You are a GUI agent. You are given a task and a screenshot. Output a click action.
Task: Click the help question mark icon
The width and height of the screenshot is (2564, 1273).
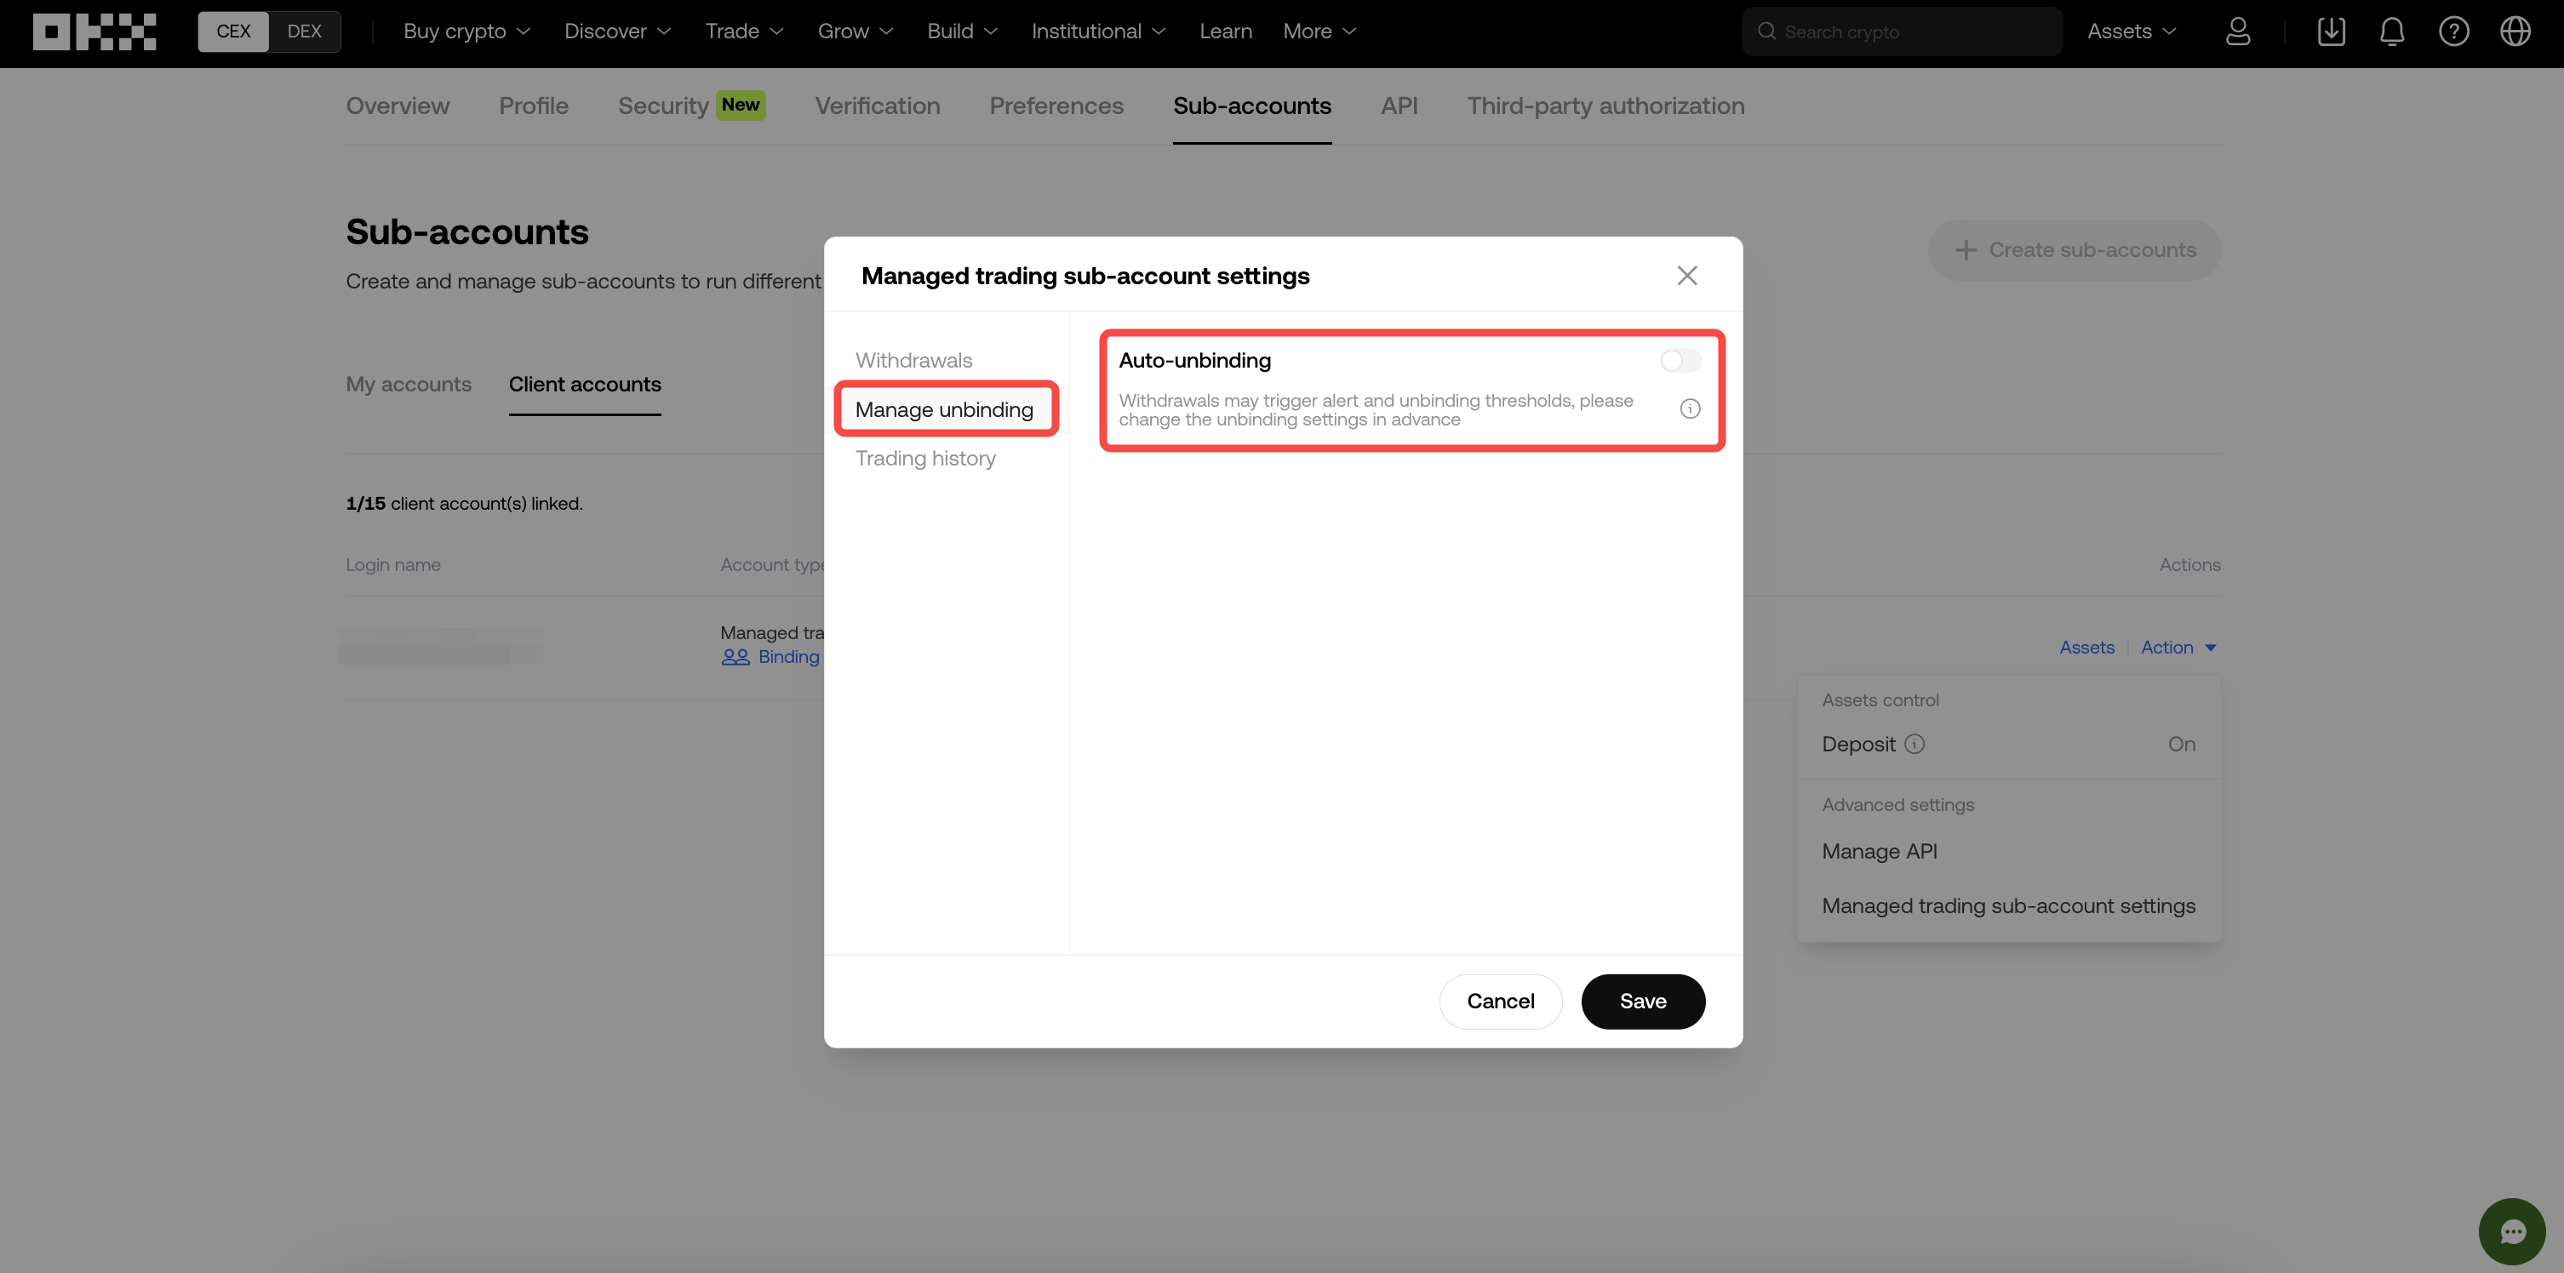pyautogui.click(x=2452, y=31)
